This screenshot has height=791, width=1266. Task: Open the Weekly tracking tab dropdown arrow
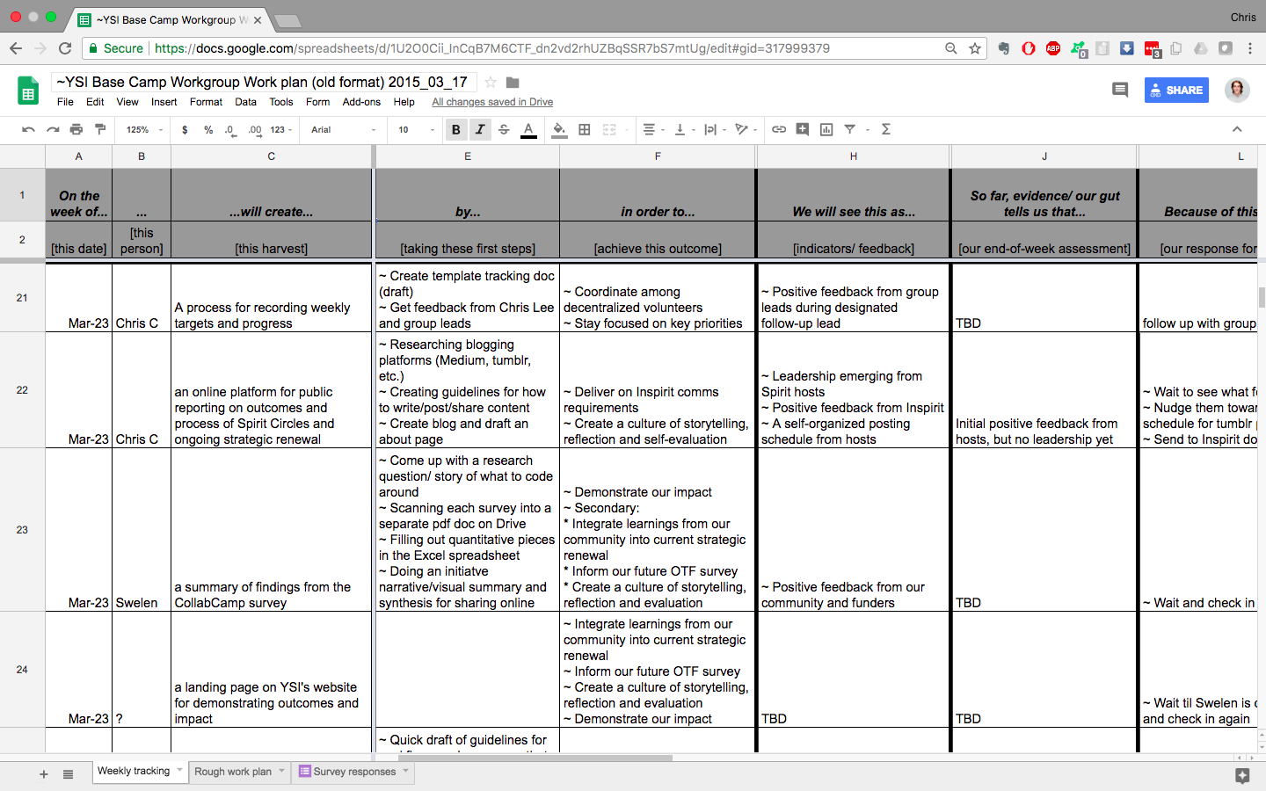point(179,770)
